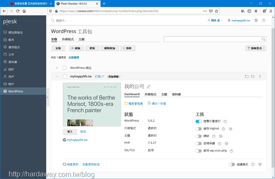Click the Plesk logo
The width and height of the screenshot is (275, 179).
click(10, 21)
